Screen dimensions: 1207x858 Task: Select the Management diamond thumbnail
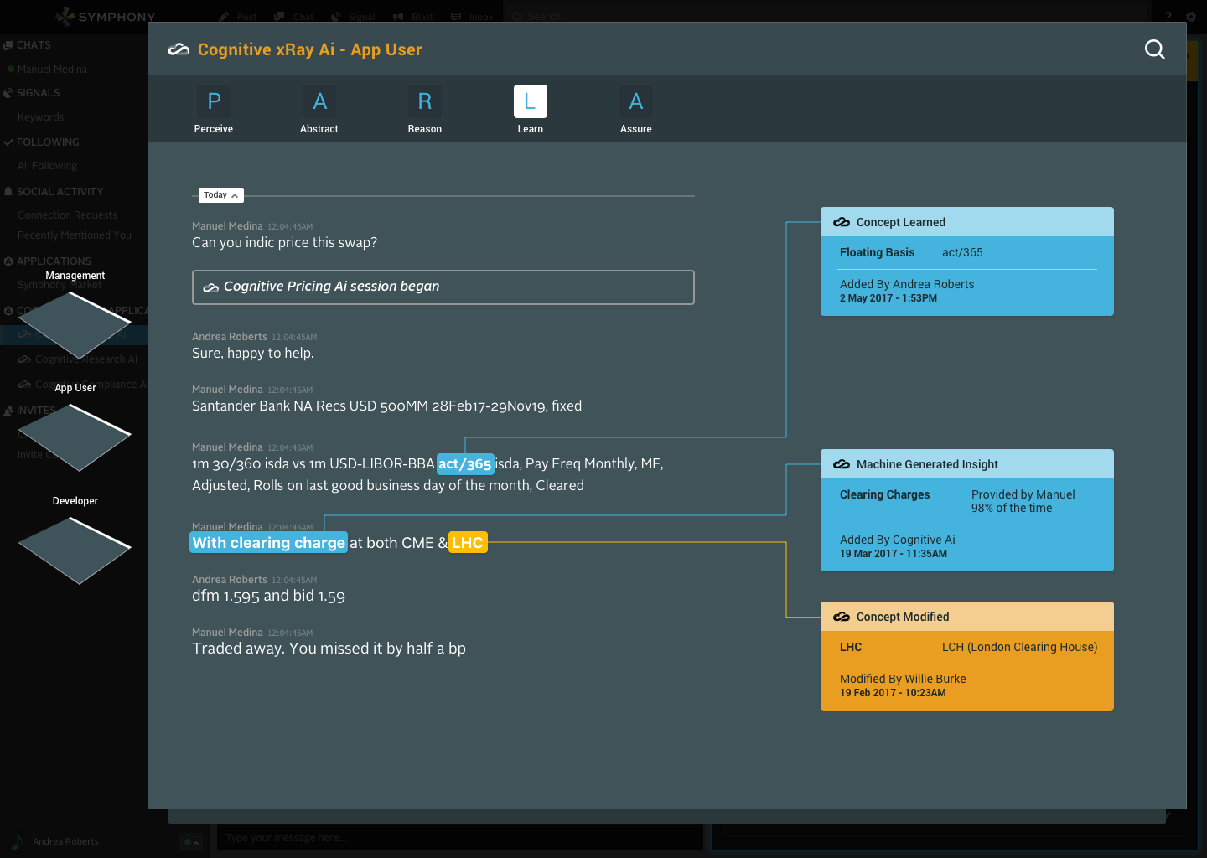tap(75, 324)
